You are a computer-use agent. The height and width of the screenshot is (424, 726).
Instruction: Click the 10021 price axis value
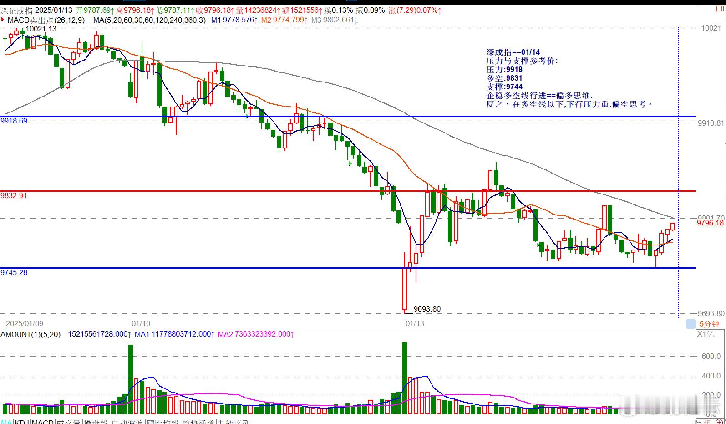click(711, 28)
